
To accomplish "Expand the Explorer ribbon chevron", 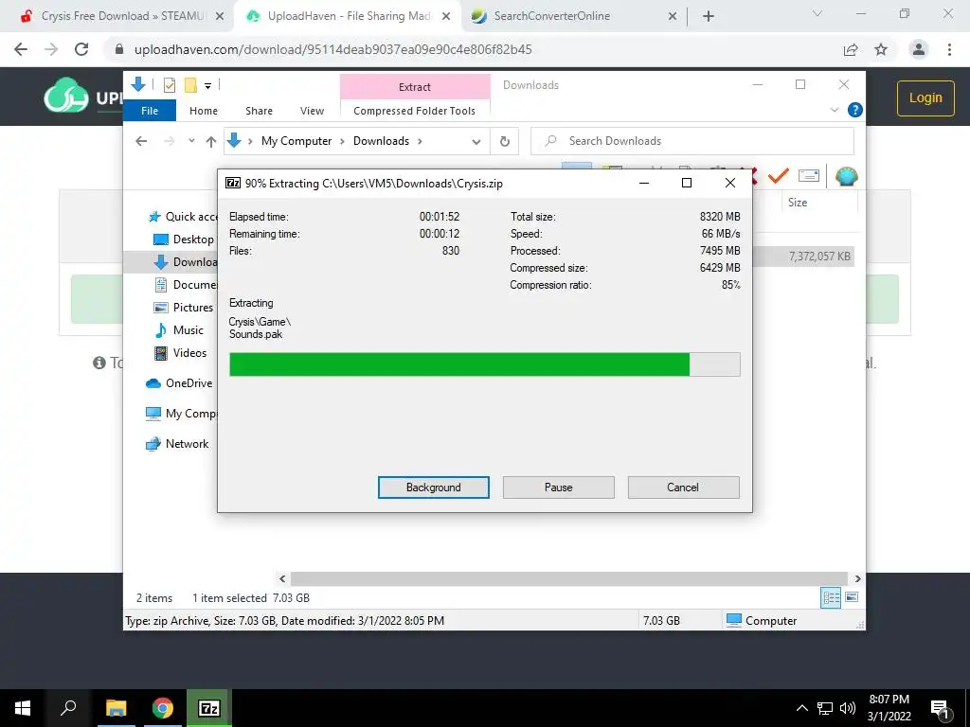I will pyautogui.click(x=834, y=110).
